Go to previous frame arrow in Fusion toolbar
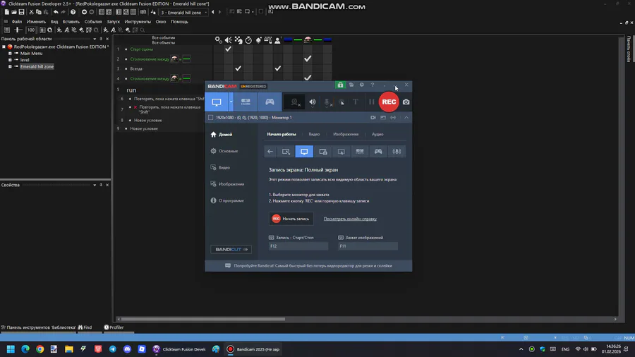This screenshot has height=357, width=635. [213, 12]
